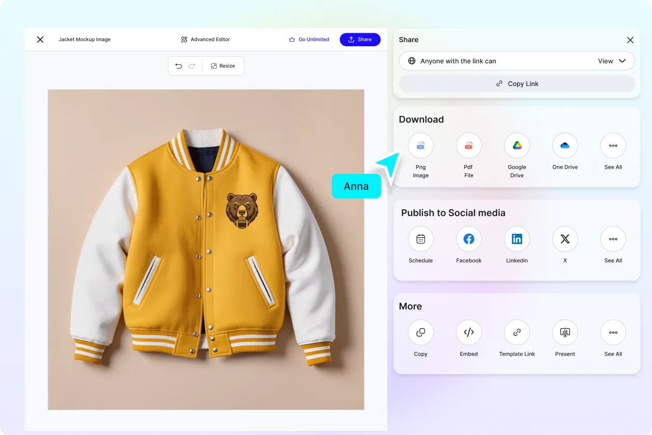Click the Share button in the toolbar
Screen dimensions: 652x435
[x=360, y=39]
